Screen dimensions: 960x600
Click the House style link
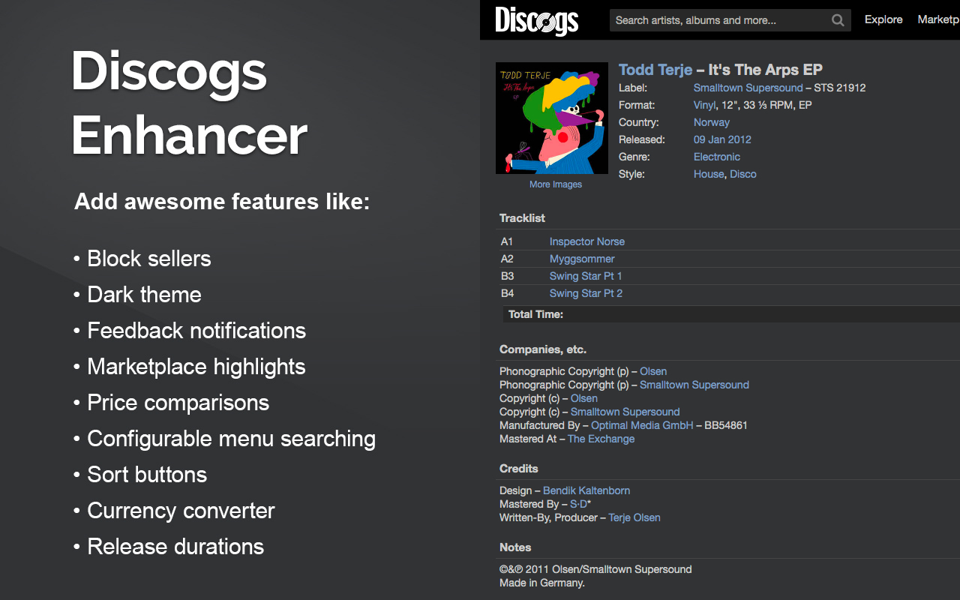[x=709, y=174]
